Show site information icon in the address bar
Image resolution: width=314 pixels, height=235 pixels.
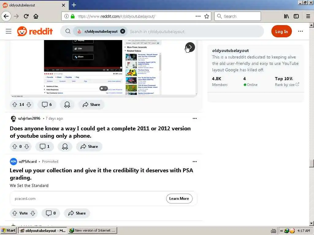click(x=66, y=16)
